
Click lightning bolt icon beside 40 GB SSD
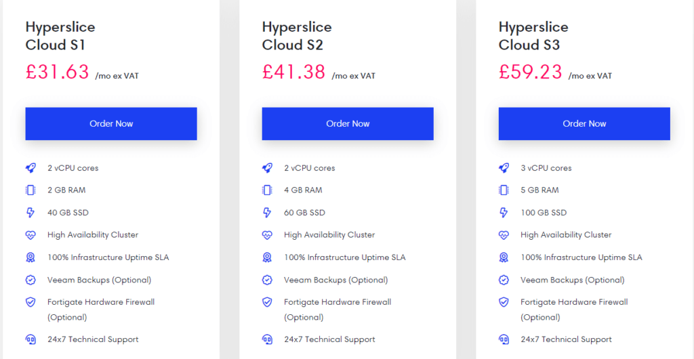point(30,213)
